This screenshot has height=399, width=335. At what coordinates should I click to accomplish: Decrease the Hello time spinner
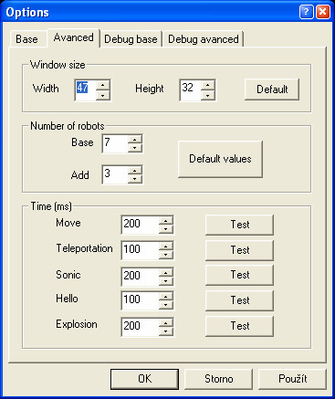pos(166,305)
